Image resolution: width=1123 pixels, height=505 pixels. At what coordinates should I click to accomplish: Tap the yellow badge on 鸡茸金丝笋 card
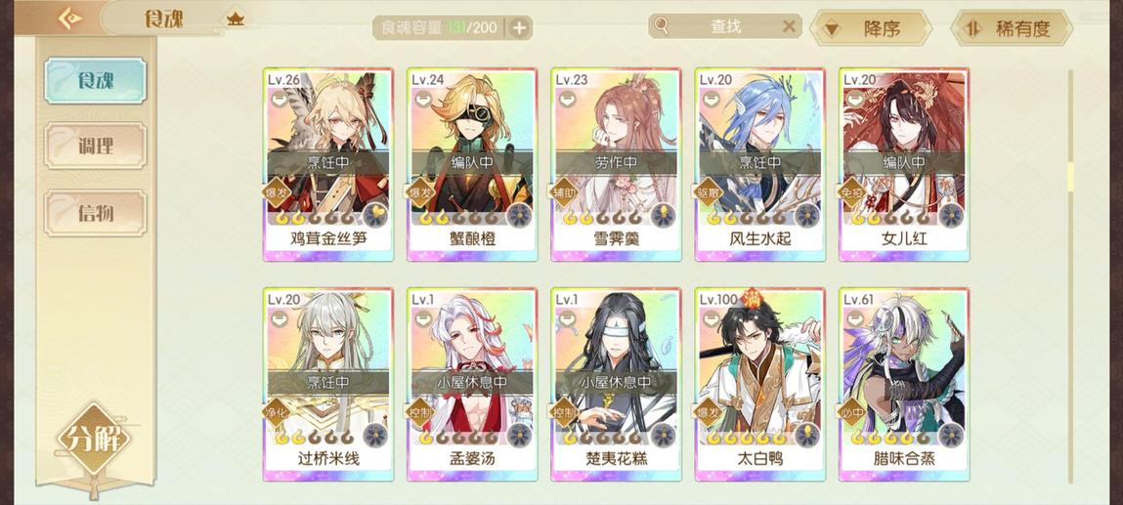click(x=374, y=215)
